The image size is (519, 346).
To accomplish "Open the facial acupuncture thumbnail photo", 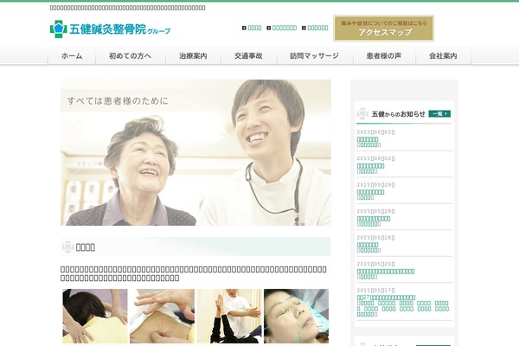I will tap(296, 317).
